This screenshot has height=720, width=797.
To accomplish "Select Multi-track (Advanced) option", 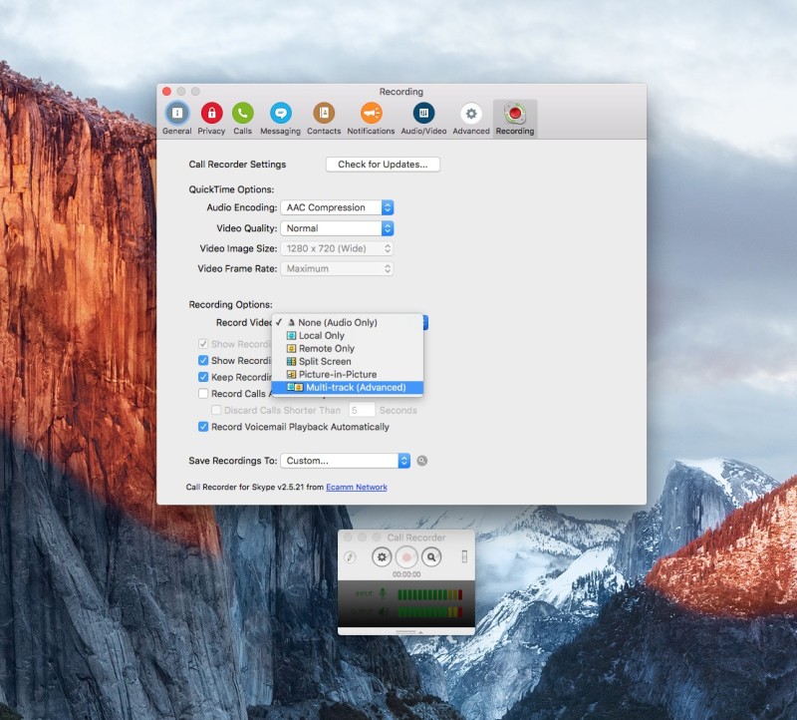I will coord(347,388).
